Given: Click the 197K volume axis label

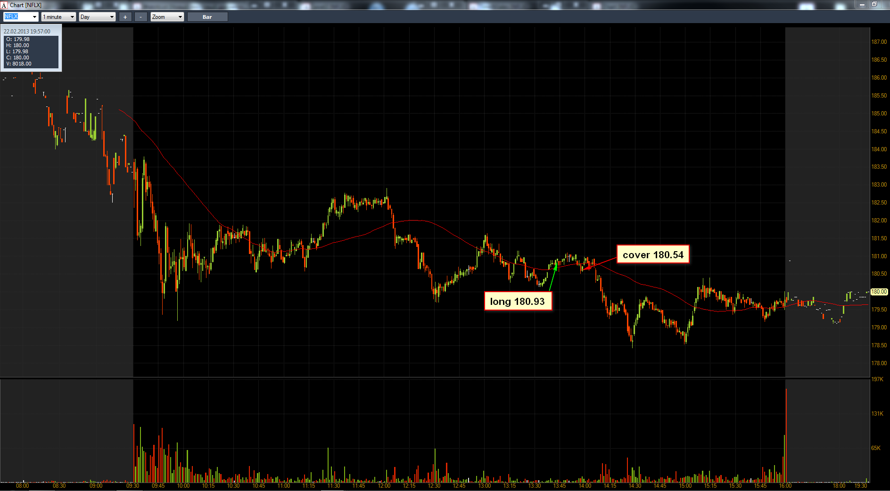Looking at the screenshot, I should (877, 379).
